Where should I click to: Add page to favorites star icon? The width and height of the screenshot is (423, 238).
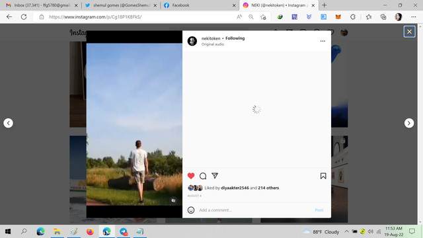click(263, 17)
